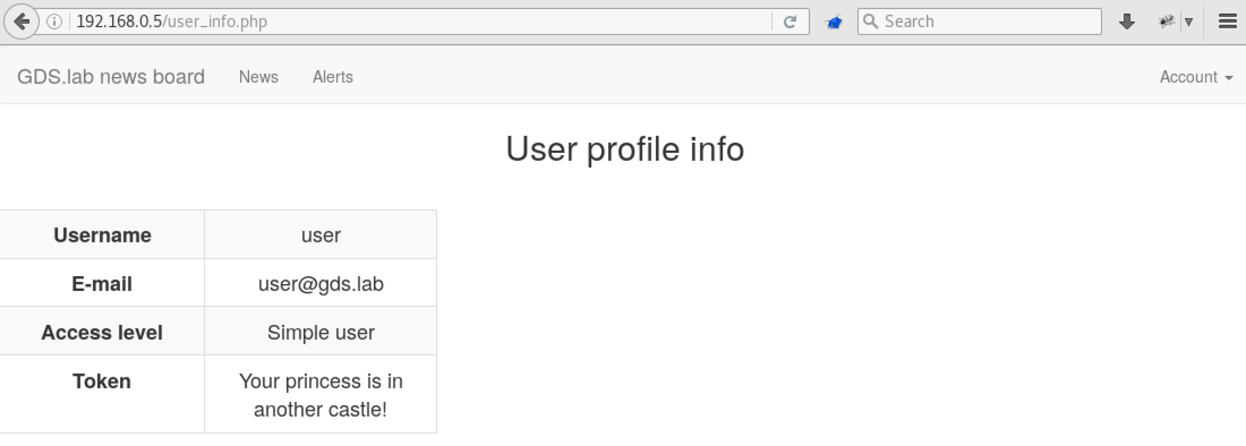Open the downloads arrow icon
Image resolution: width=1246 pixels, height=446 pixels.
tap(1127, 22)
